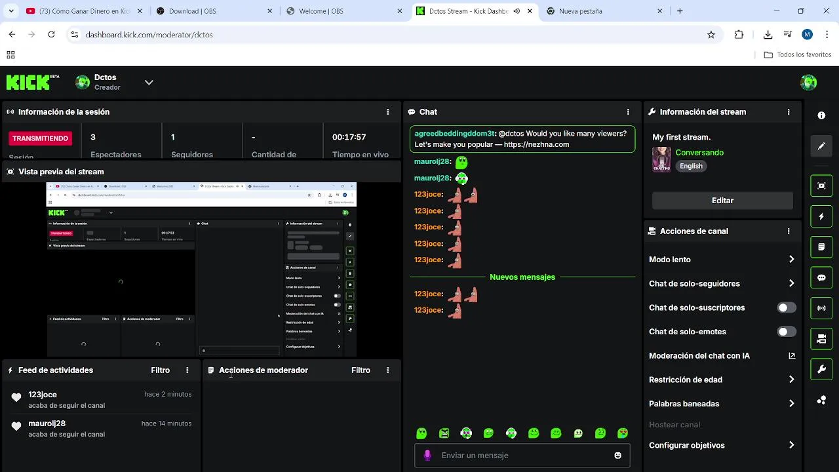Toggle the lightning activity feed sidebar icon

(821, 216)
